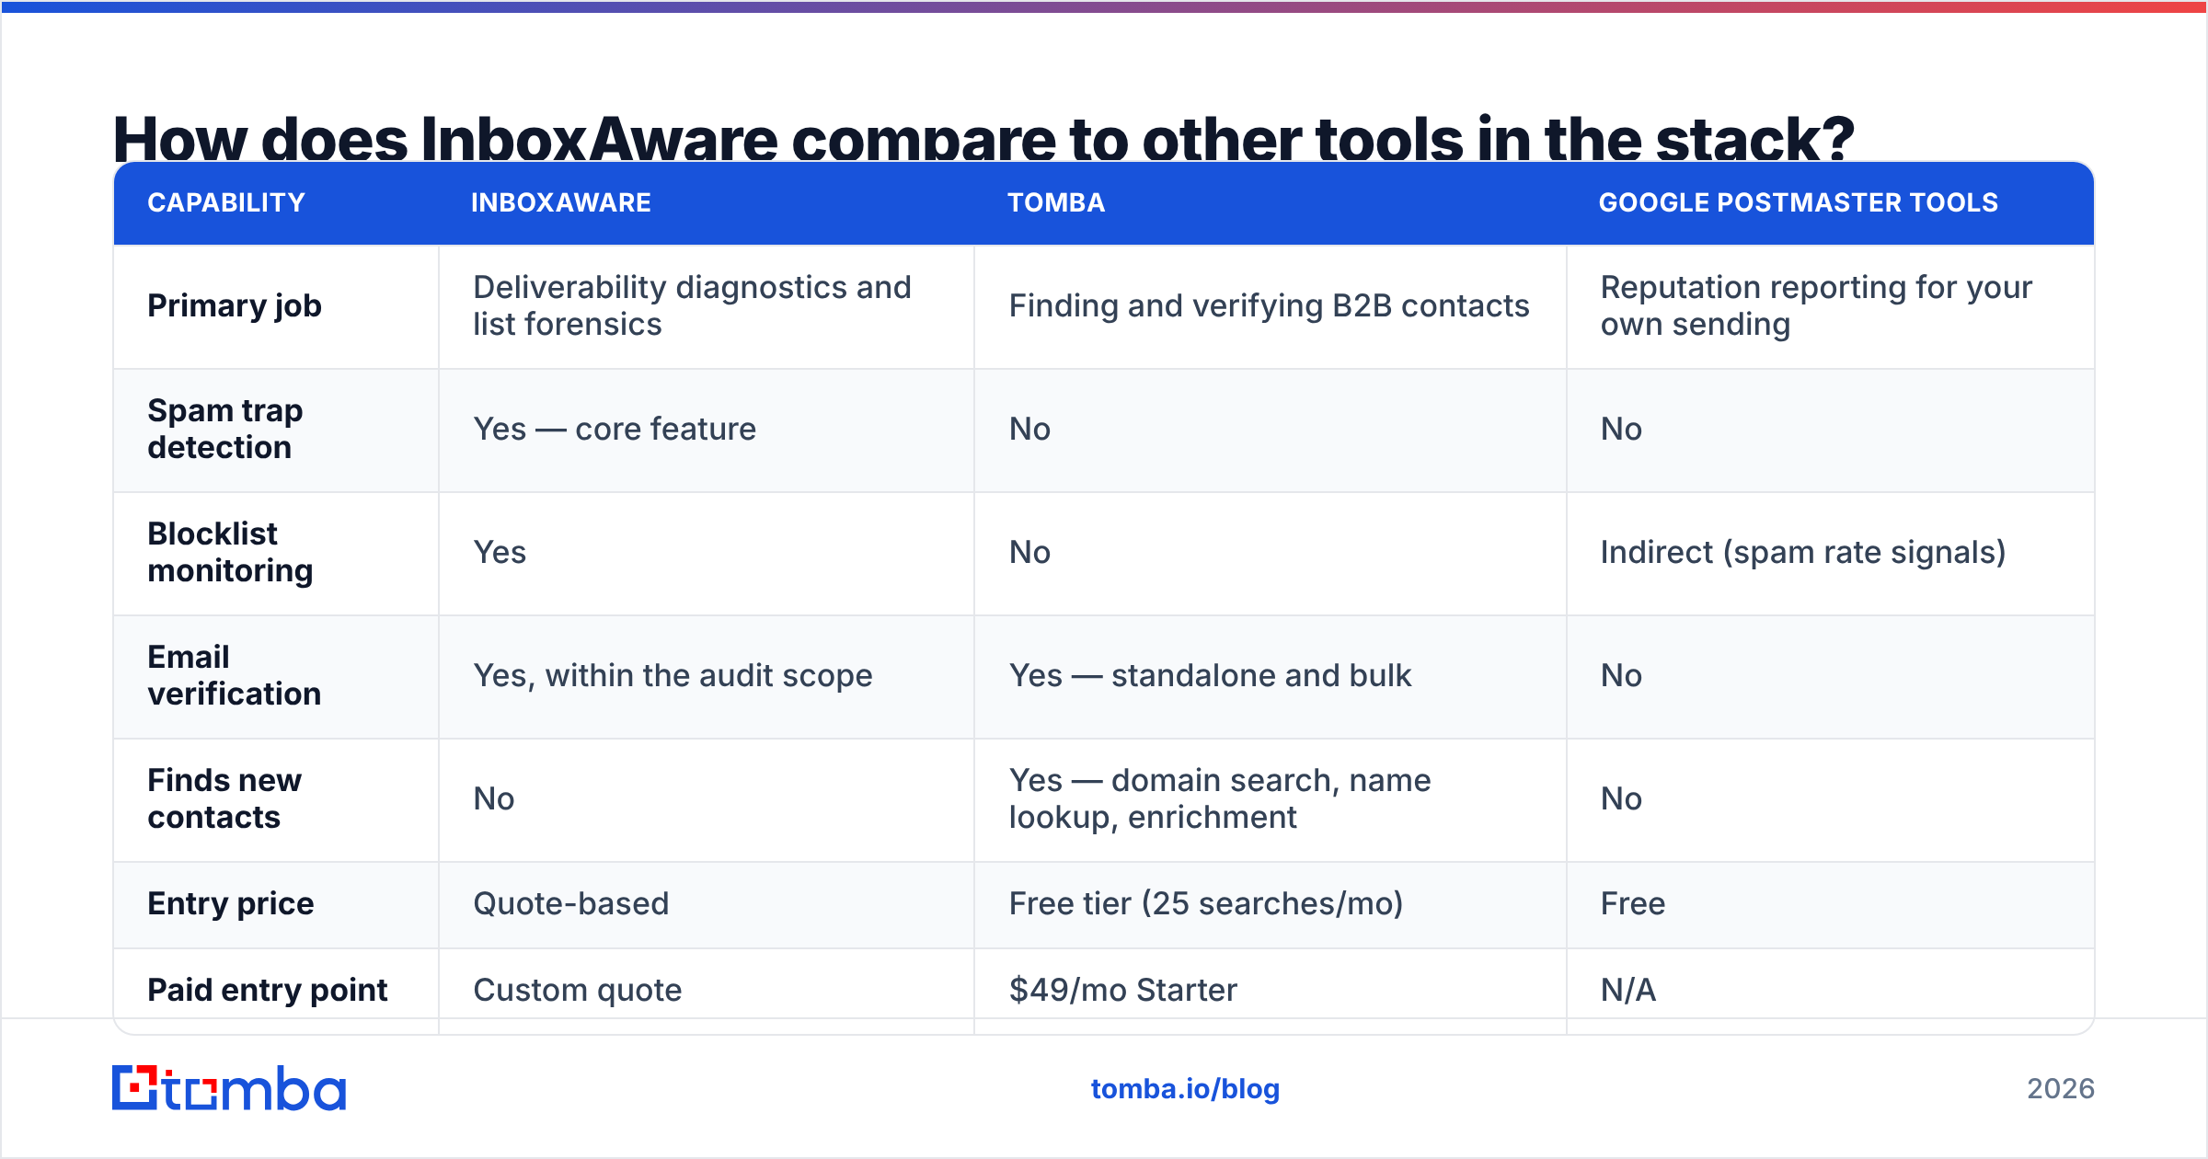
Task: Click InboxAware 'Yes' for Blocklist monitoring
Action: (500, 552)
